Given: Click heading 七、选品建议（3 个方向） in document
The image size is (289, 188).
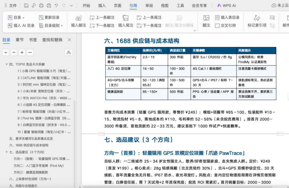Looking at the screenshot, I should click(139, 140).
